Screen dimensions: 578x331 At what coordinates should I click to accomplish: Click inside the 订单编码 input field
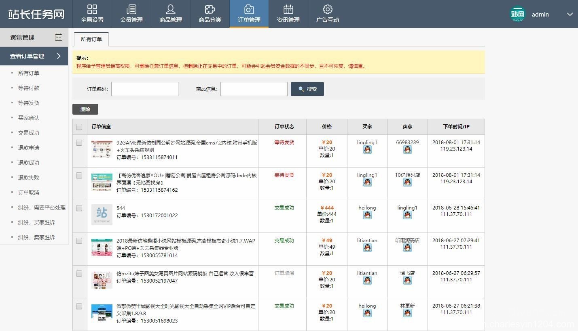[144, 89]
